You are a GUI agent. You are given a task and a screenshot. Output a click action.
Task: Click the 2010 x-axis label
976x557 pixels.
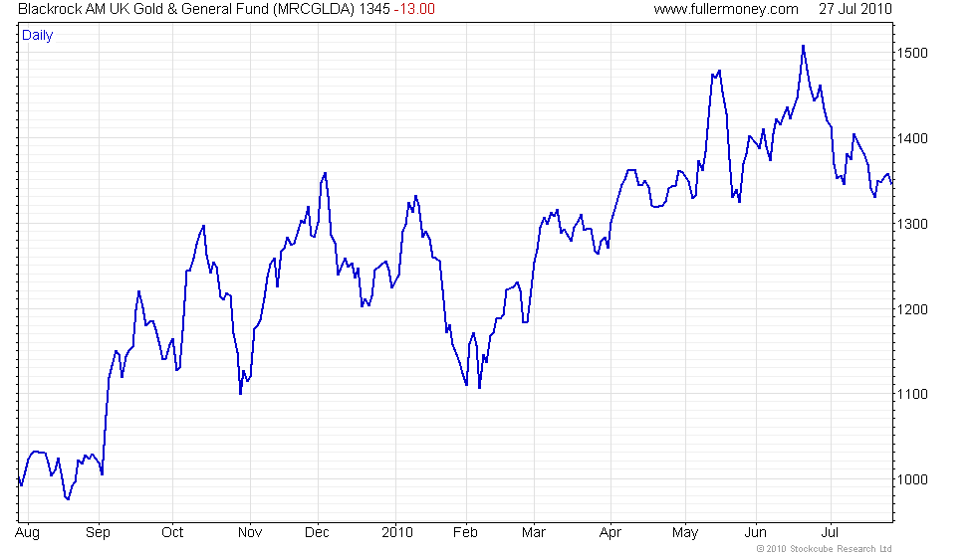pyautogui.click(x=397, y=533)
